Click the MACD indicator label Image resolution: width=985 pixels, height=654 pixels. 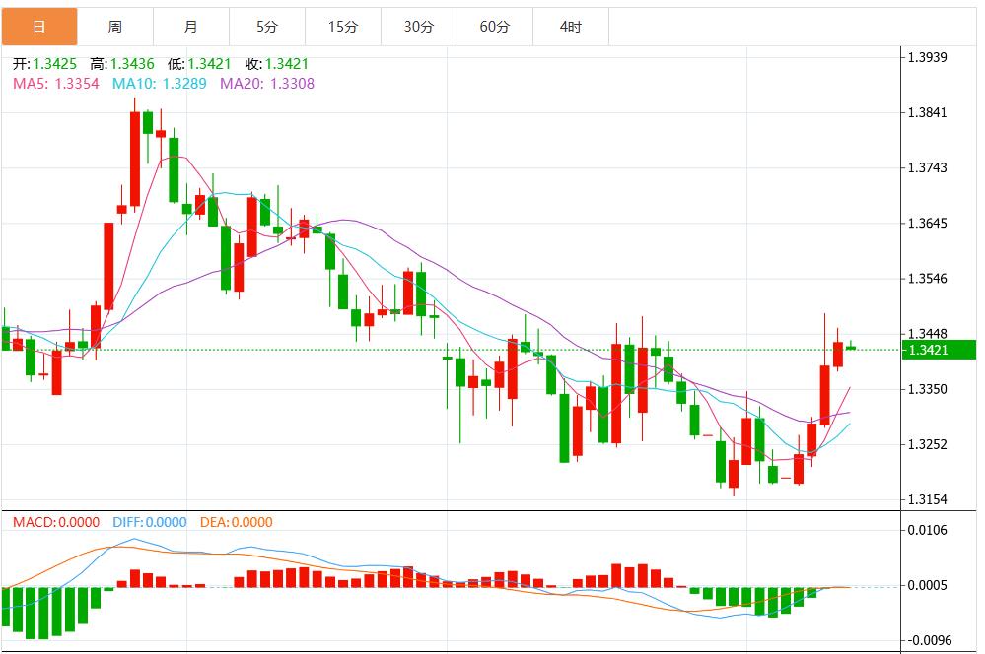pyautogui.click(x=56, y=522)
